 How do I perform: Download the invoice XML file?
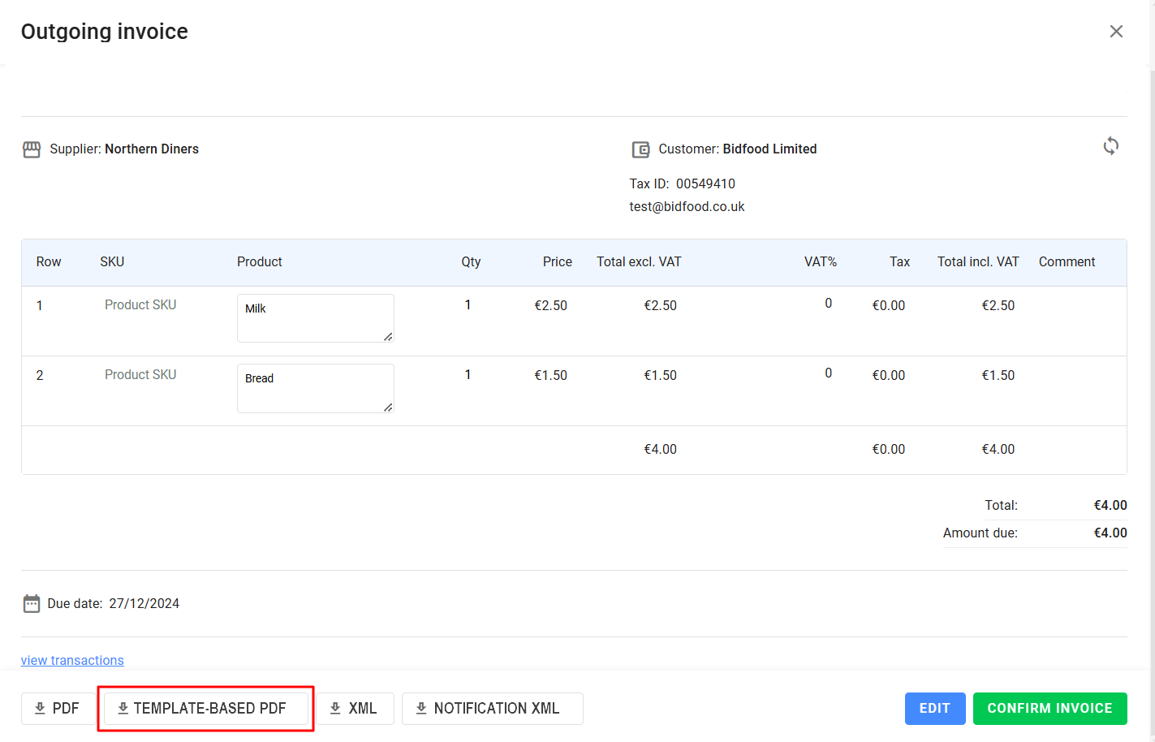coord(354,709)
